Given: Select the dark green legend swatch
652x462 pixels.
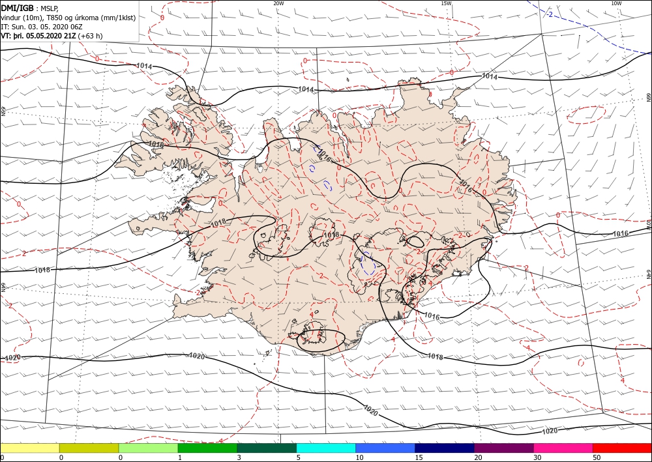Looking at the screenshot, I should [x=267, y=448].
